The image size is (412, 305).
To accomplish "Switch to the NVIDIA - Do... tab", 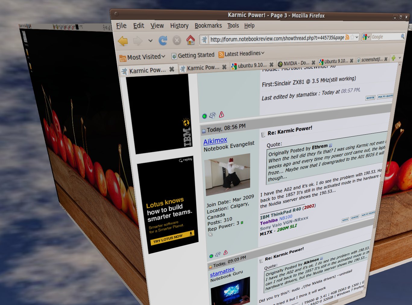I will (294, 63).
